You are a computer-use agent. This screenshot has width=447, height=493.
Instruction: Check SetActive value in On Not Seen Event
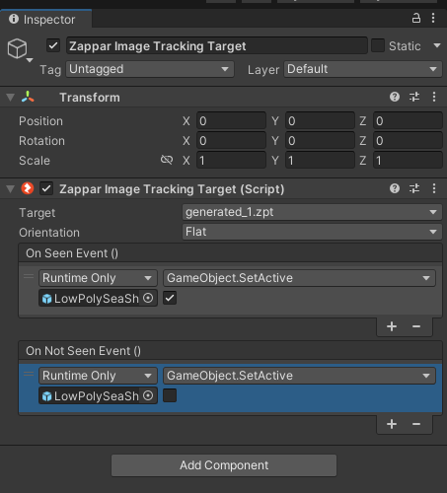170,395
